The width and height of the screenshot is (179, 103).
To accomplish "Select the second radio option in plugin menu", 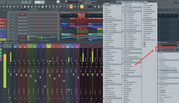I will (x=142, y=45).
